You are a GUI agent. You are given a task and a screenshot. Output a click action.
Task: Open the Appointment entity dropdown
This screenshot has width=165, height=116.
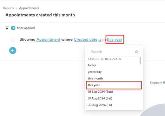click(48, 39)
